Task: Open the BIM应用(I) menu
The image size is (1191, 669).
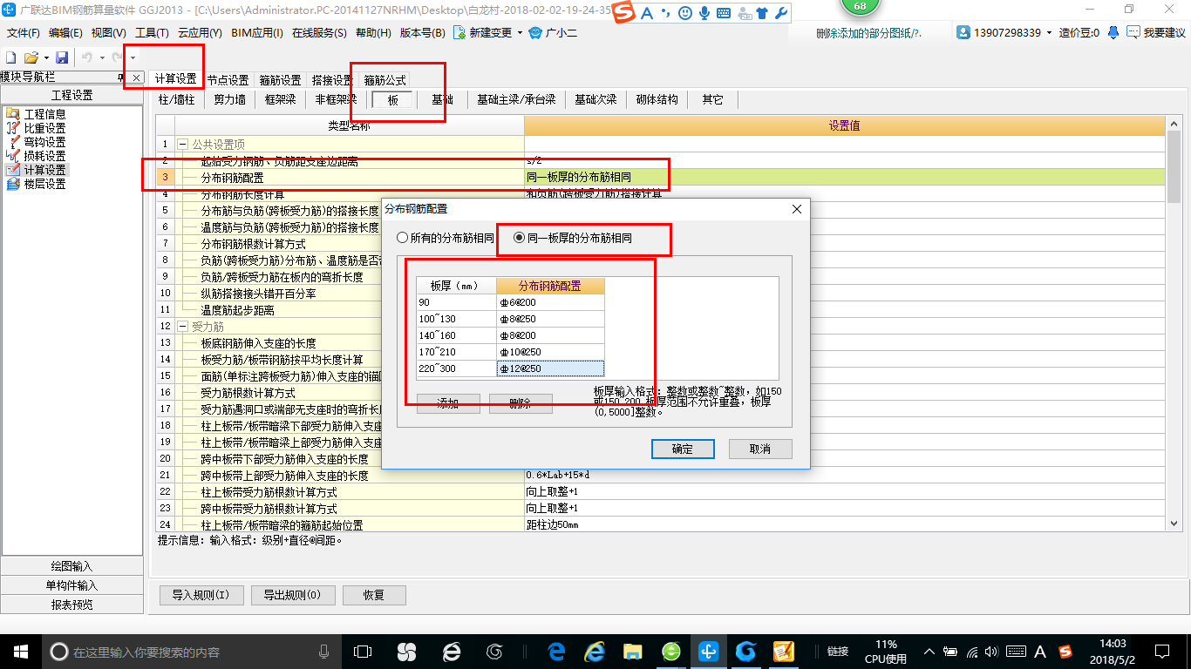Action: pos(257,33)
